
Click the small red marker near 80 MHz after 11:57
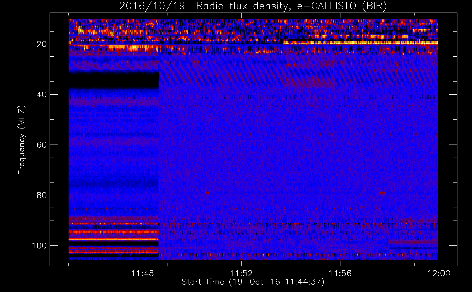click(382, 193)
